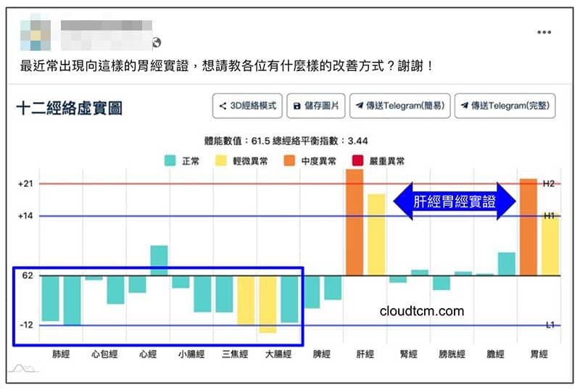Toggle the 正常 legend series

tap(181, 161)
